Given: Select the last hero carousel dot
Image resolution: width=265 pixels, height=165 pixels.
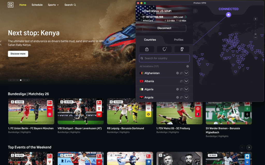Looking at the screenshot, I should click(x=27, y=80).
